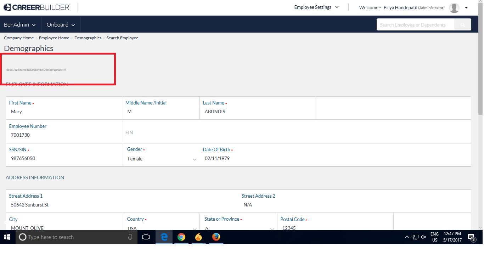This screenshot has height=272, width=484.
Task: Expand the Employee Settings dropdown
Action: 316,7
